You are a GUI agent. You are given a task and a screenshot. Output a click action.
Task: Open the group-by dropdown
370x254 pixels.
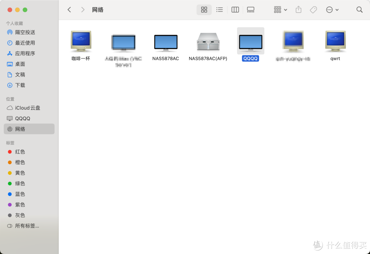(280, 10)
